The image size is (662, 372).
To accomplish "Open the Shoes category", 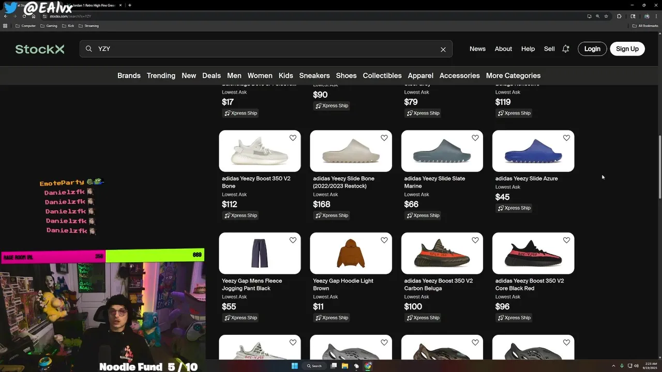I will pos(346,75).
